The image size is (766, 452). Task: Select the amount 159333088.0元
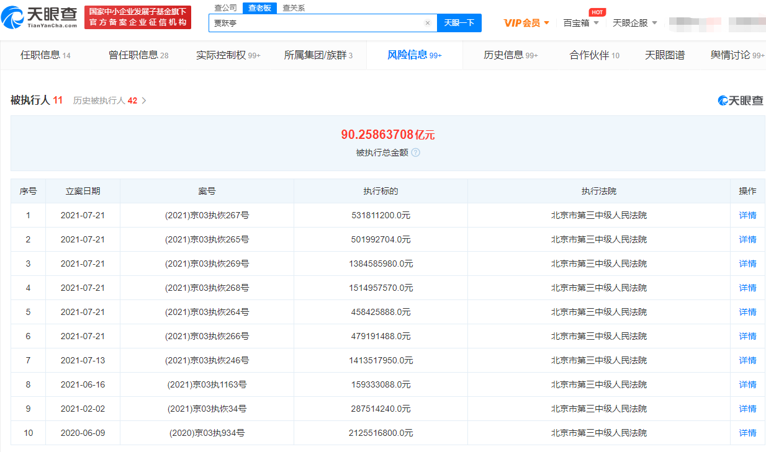click(381, 384)
